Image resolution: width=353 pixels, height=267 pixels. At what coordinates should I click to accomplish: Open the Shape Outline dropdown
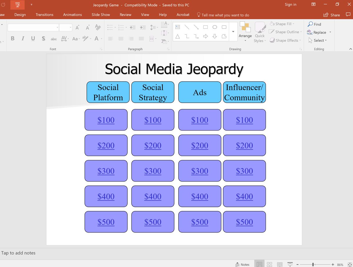click(285, 32)
